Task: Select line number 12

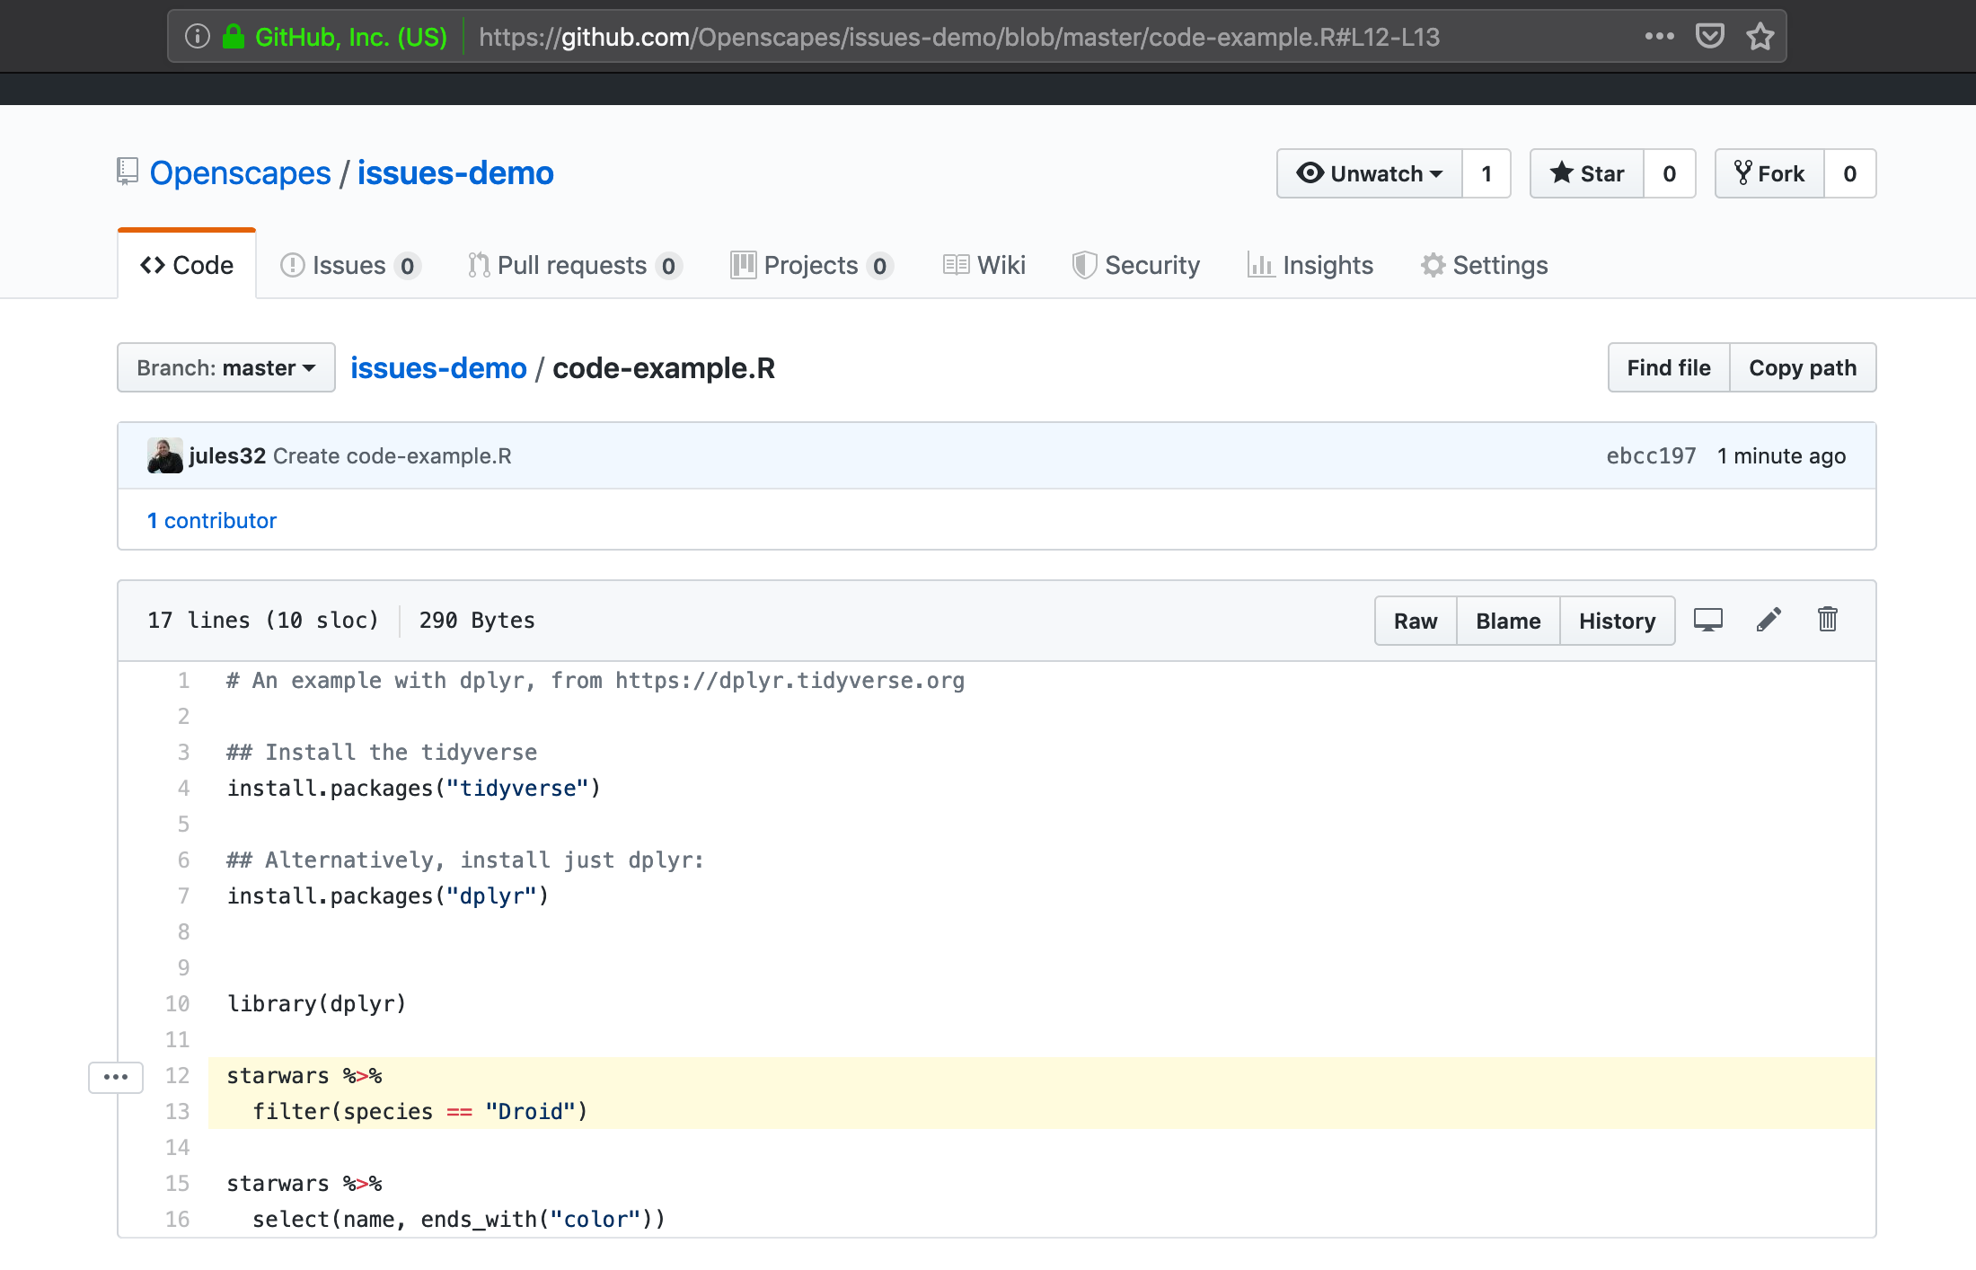Action: tap(177, 1076)
